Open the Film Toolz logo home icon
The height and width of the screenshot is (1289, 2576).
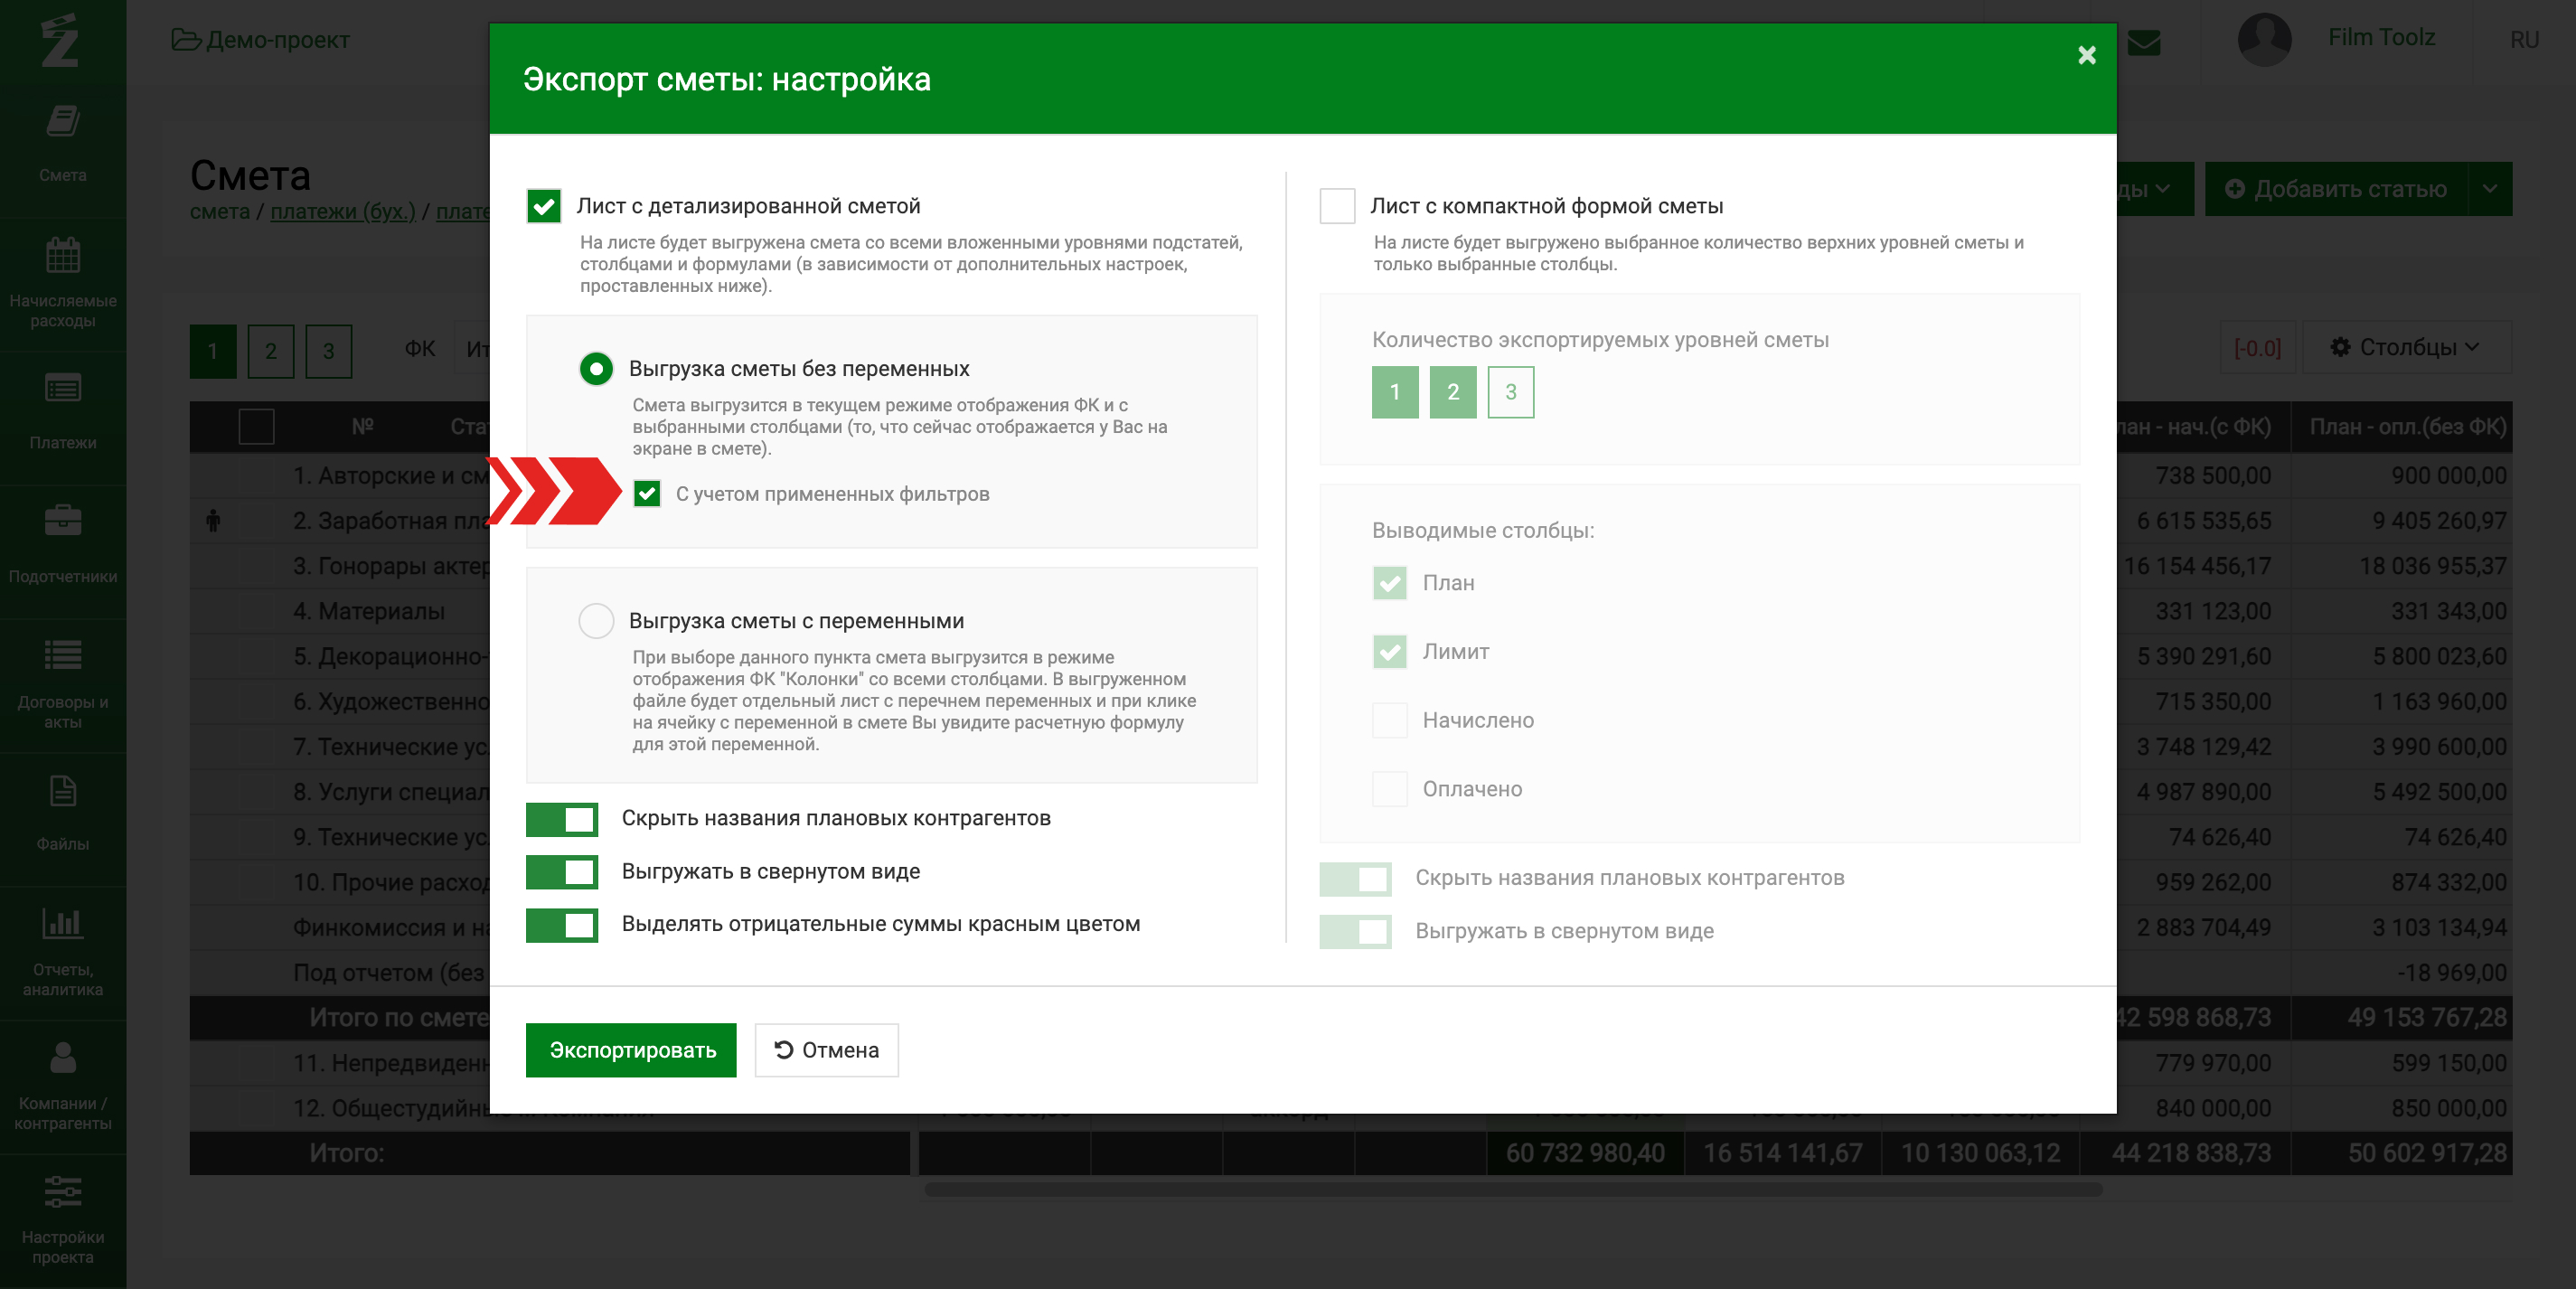pyautogui.click(x=60, y=40)
